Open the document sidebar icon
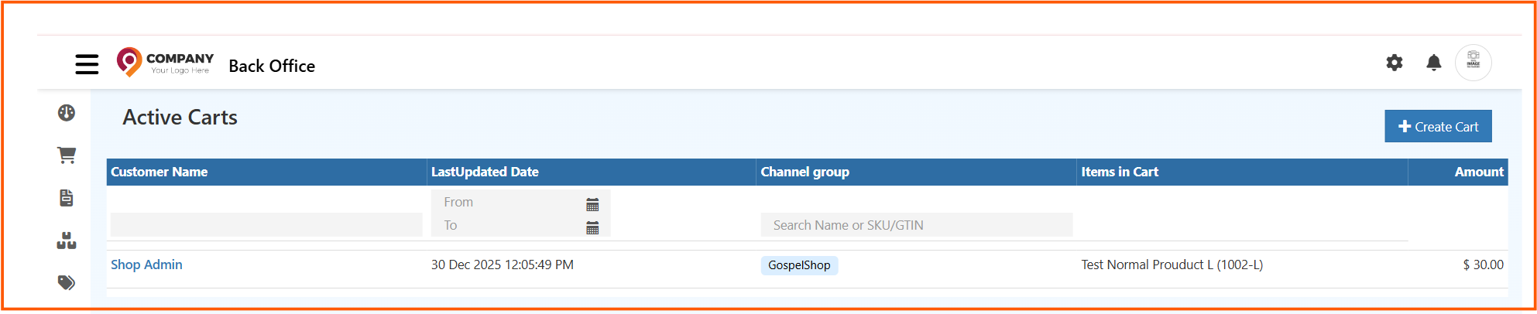This screenshot has height=314, width=1537. pyautogui.click(x=67, y=198)
